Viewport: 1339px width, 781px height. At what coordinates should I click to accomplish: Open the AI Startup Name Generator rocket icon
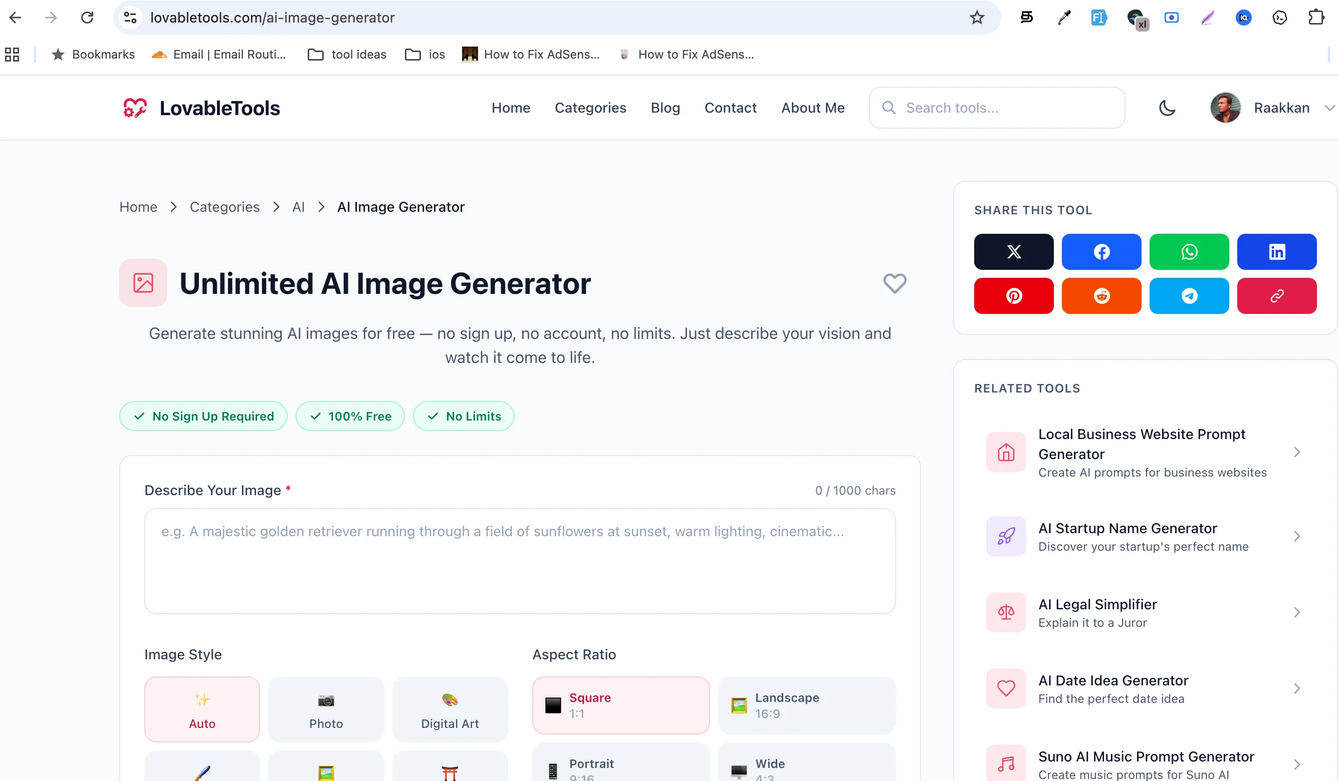click(1005, 536)
